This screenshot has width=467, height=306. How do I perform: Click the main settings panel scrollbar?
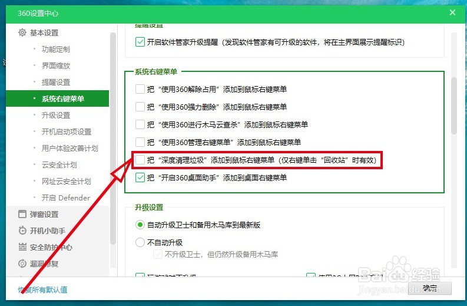coord(454,106)
